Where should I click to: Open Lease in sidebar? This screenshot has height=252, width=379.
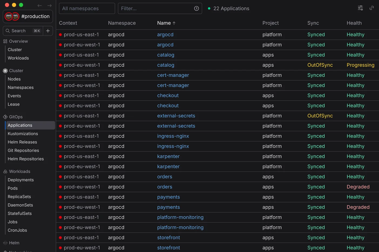[14, 104]
